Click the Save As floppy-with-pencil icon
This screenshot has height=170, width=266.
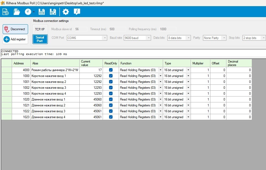click(x=53, y=12)
